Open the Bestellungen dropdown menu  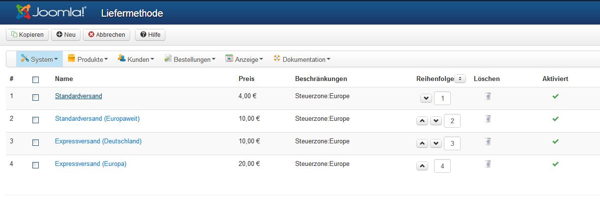[190, 59]
